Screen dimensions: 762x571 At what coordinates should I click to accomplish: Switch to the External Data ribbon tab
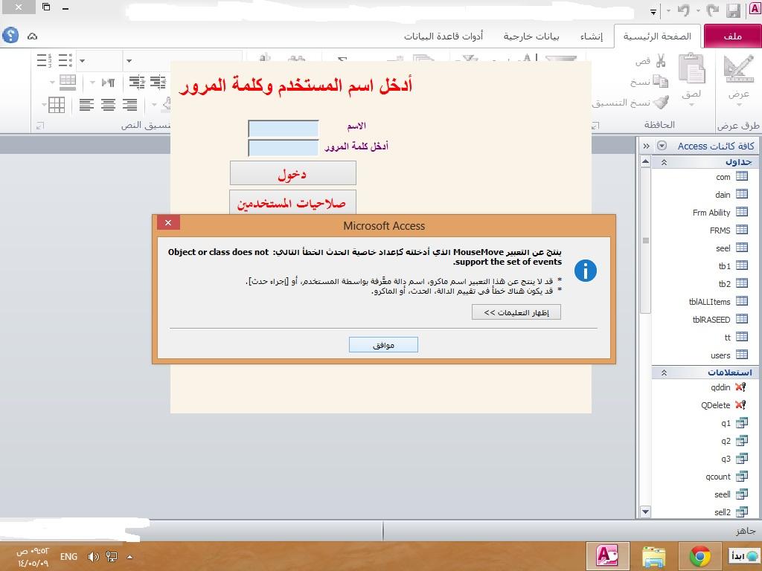pos(531,36)
